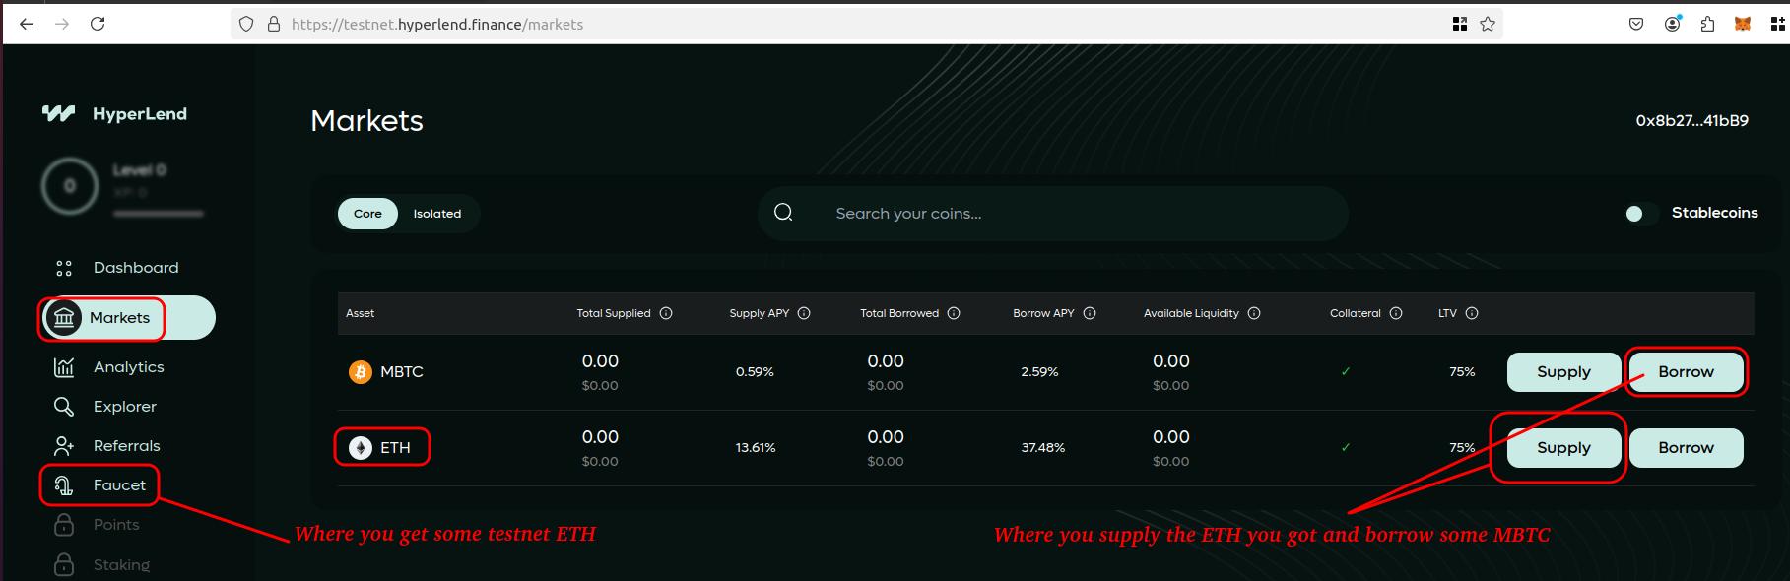Screen dimensions: 1790x581
Task: Open the browser extensions puzzle icon
Action: (1708, 24)
